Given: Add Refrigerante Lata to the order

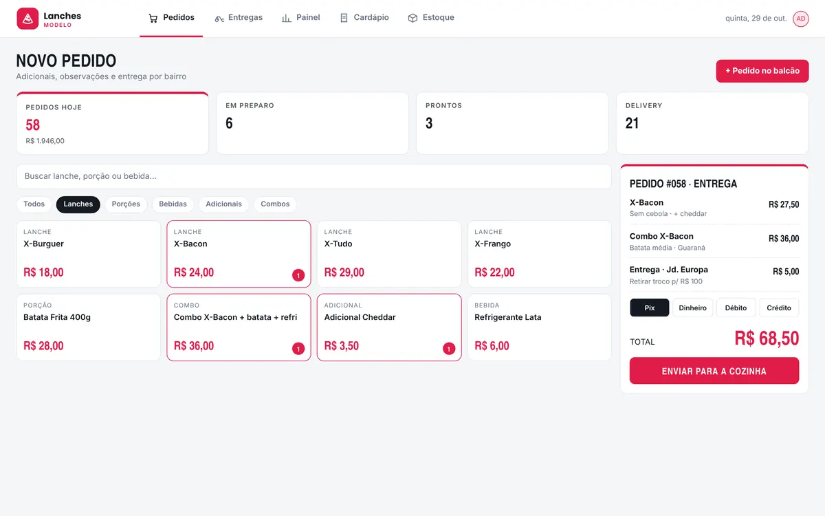Looking at the screenshot, I should coord(540,327).
